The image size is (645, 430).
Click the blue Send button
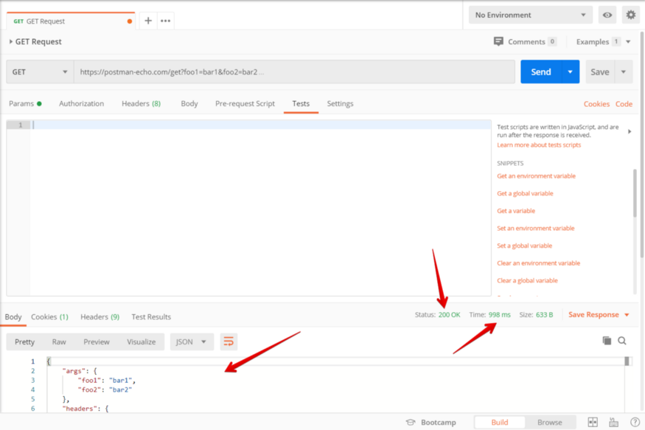(541, 72)
